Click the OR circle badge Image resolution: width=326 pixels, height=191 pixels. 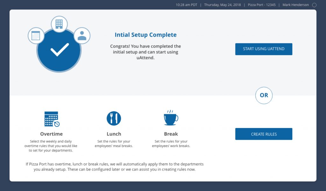pos(264,95)
